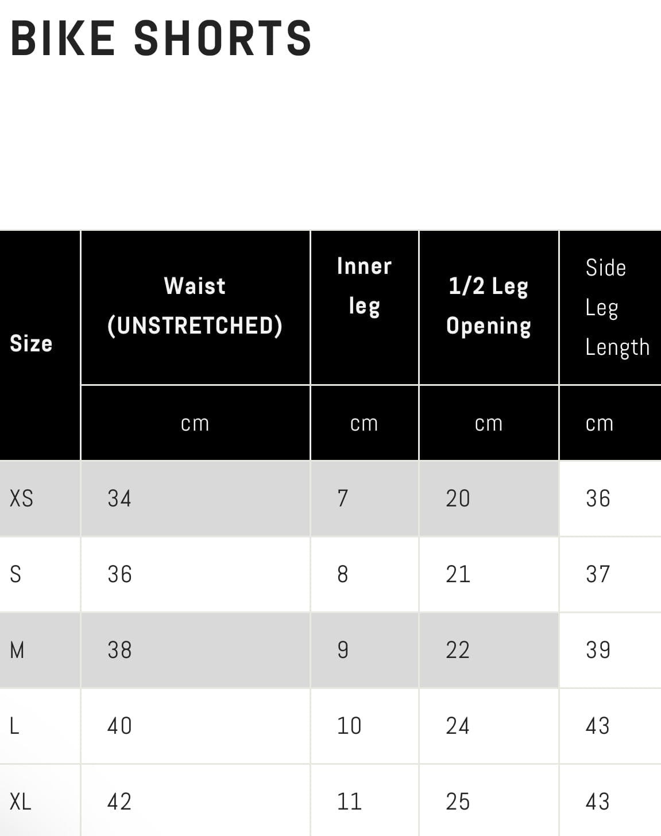Click the XS side leg length 36
The height and width of the screenshot is (836, 661).
tap(598, 498)
